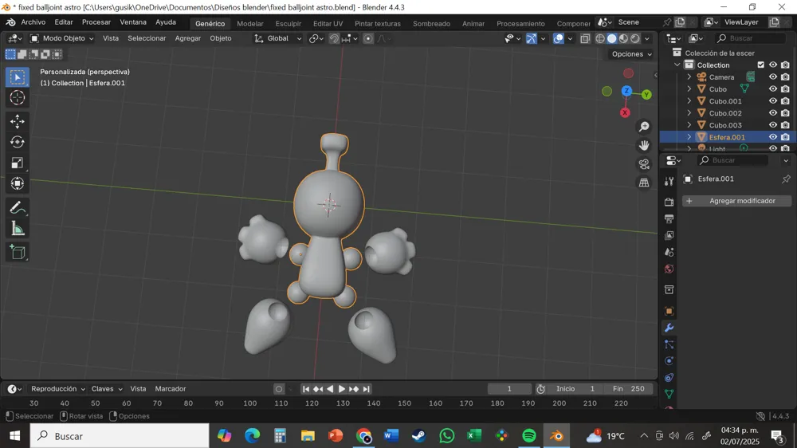797x448 pixels.
Task: Switch to the Sombreado workspace tab
Action: point(431,23)
